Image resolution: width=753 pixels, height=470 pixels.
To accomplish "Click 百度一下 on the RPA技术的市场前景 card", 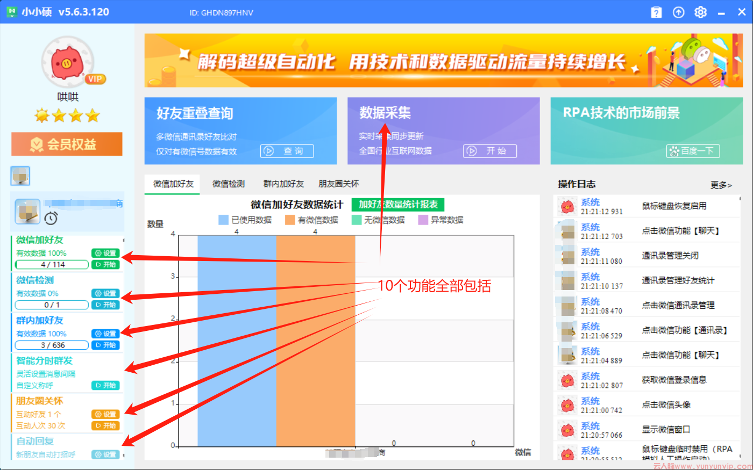I will tap(693, 151).
